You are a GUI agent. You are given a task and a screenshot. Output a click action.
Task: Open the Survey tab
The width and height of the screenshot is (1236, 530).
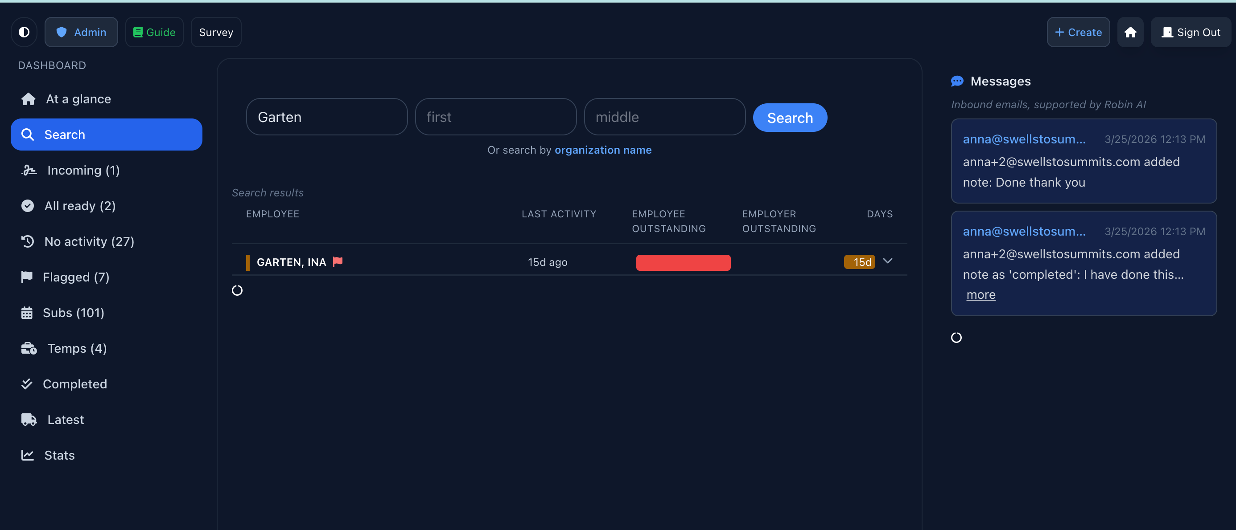(216, 32)
